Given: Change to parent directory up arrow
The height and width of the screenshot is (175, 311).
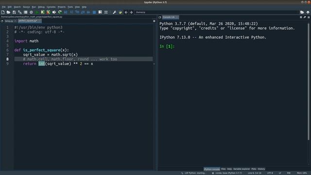Looking at the screenshot, I should point(308,12).
